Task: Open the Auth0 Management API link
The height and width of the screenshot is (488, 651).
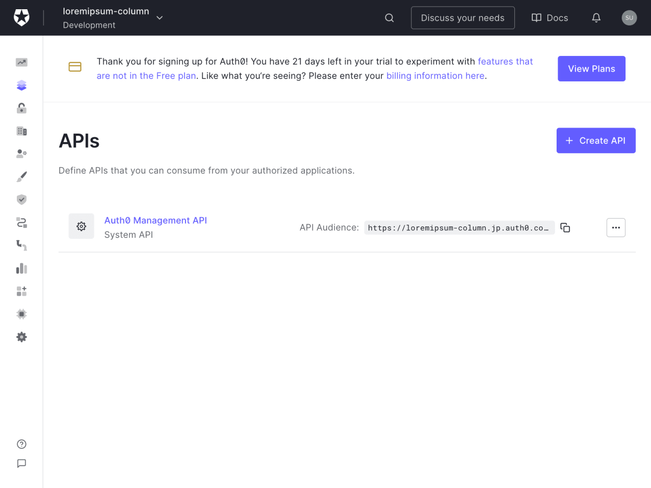Action: pos(156,220)
